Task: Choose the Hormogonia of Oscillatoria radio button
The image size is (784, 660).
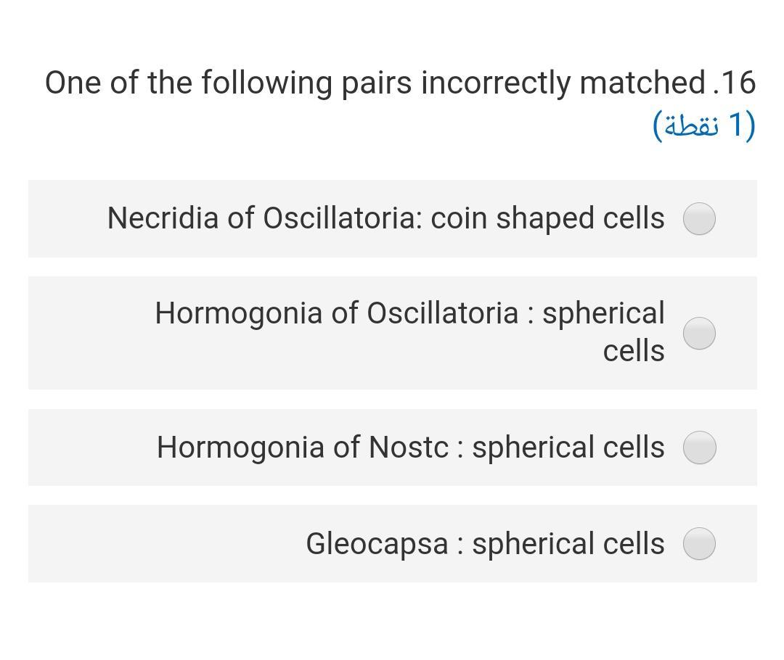Action: pyautogui.click(x=699, y=333)
